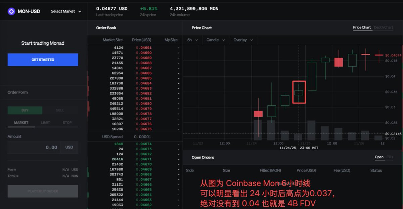Click market size 303743 in order book
This screenshot has width=403, height=209.
116,174
